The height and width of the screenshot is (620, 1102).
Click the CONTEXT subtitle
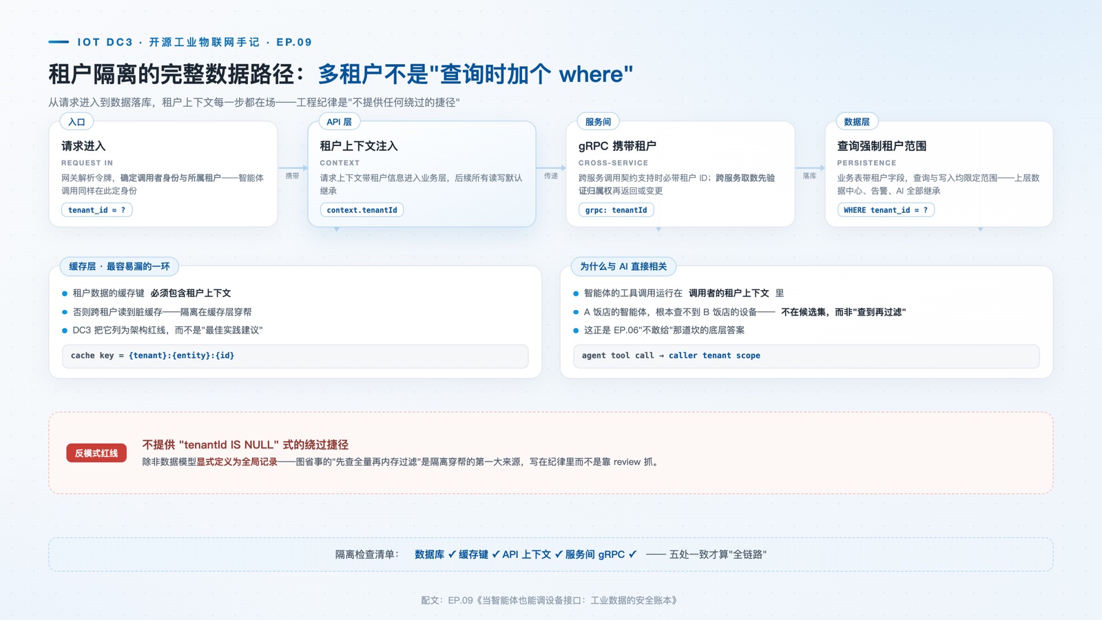[340, 163]
